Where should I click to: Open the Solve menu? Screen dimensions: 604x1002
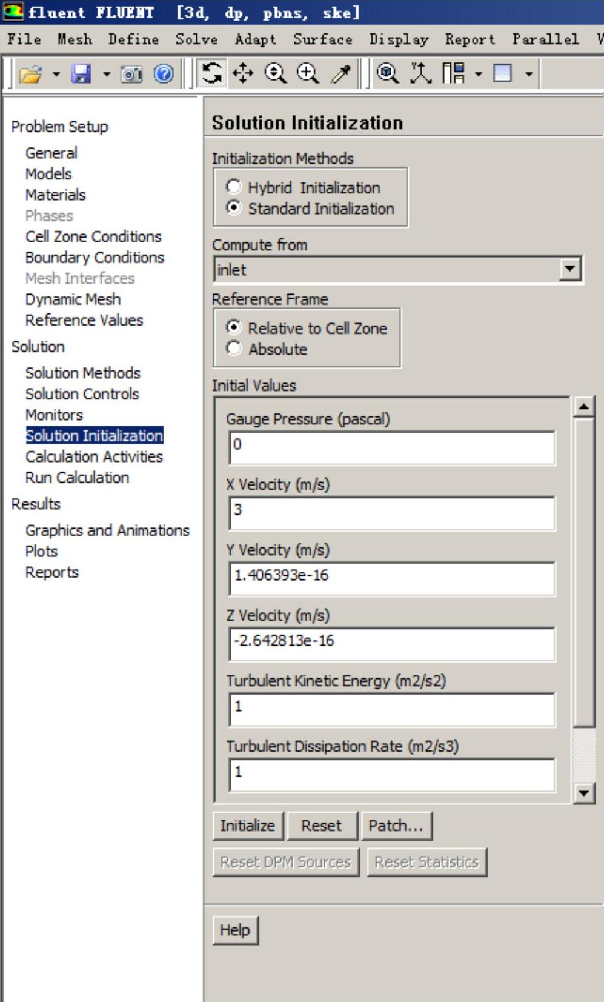coord(196,39)
